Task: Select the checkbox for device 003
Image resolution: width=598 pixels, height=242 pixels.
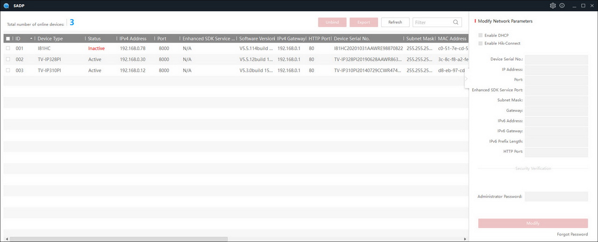Action: pyautogui.click(x=8, y=71)
